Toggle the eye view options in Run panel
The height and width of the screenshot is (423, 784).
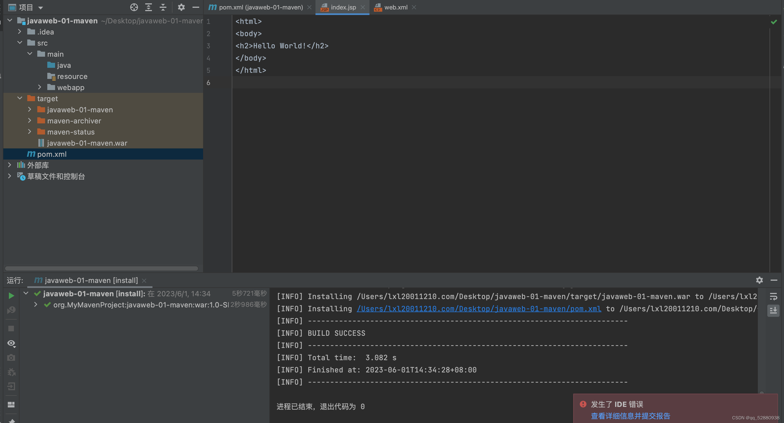click(x=11, y=343)
